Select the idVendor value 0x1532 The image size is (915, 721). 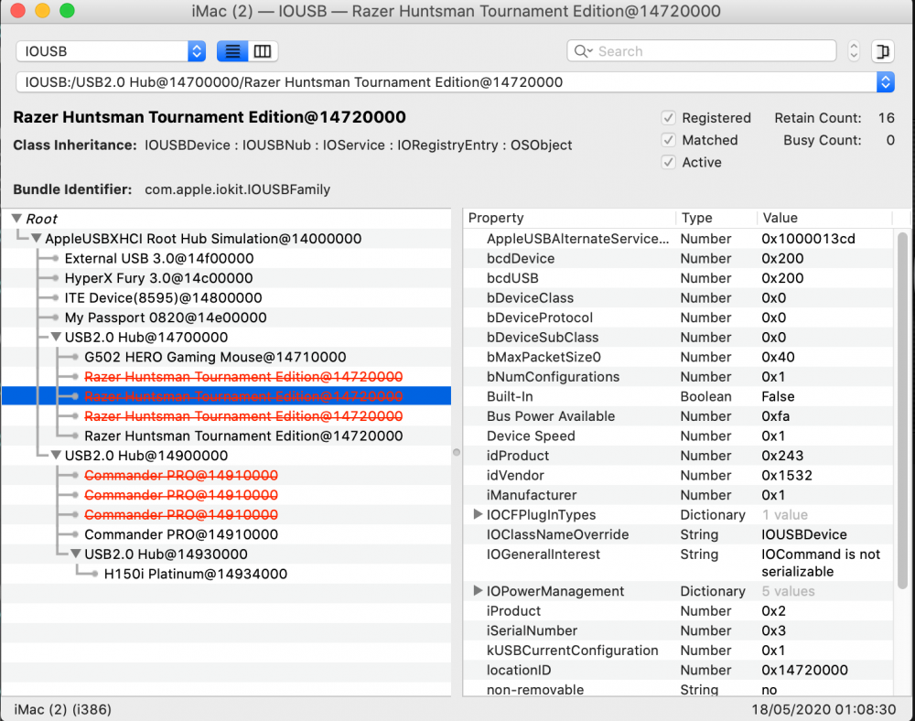coord(787,476)
